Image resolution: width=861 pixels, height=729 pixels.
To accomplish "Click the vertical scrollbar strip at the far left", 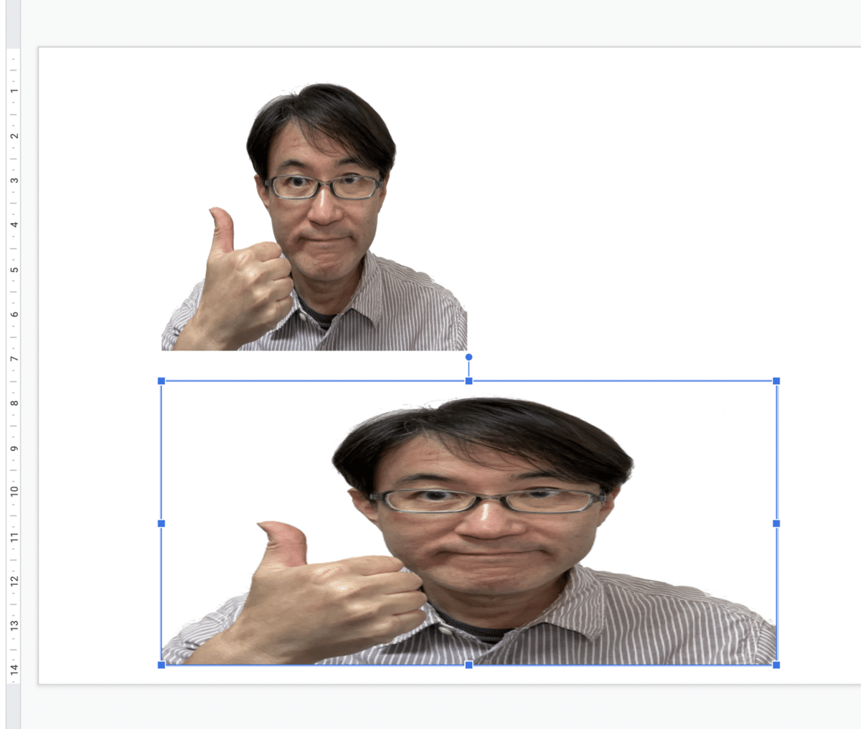I will [x=4, y=358].
